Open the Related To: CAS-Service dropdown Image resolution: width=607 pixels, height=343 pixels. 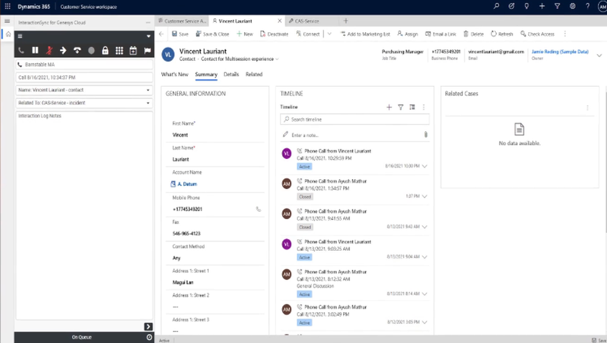click(84, 103)
